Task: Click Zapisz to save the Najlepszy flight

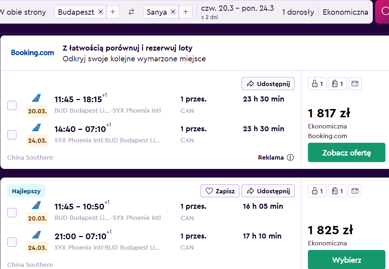Action: point(220,191)
